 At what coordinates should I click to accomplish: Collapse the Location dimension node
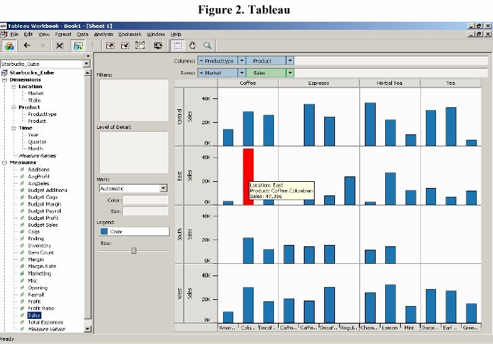[x=14, y=87]
